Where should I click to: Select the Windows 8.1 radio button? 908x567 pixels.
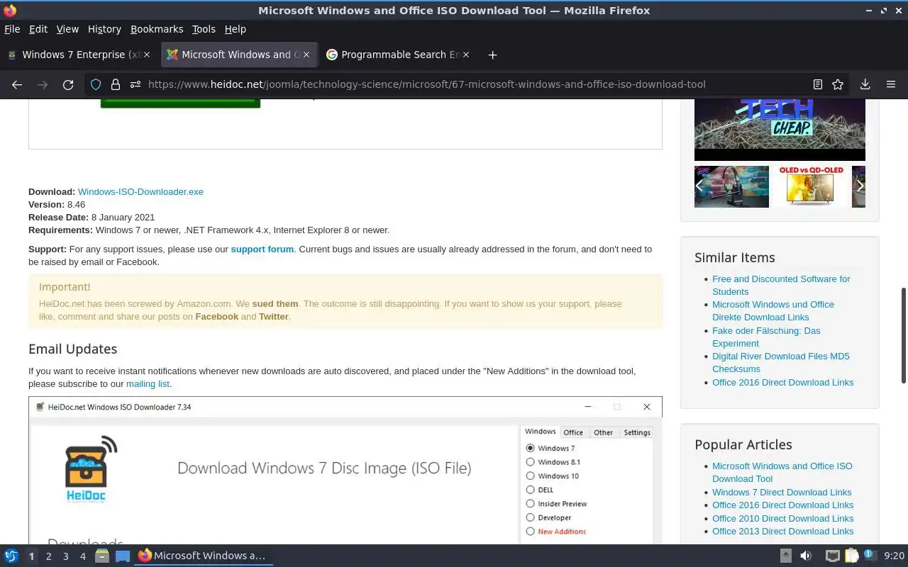[530, 462]
